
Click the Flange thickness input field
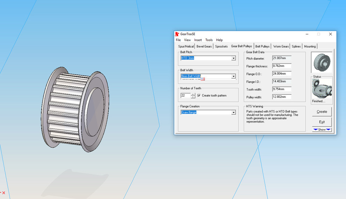tap(282, 66)
